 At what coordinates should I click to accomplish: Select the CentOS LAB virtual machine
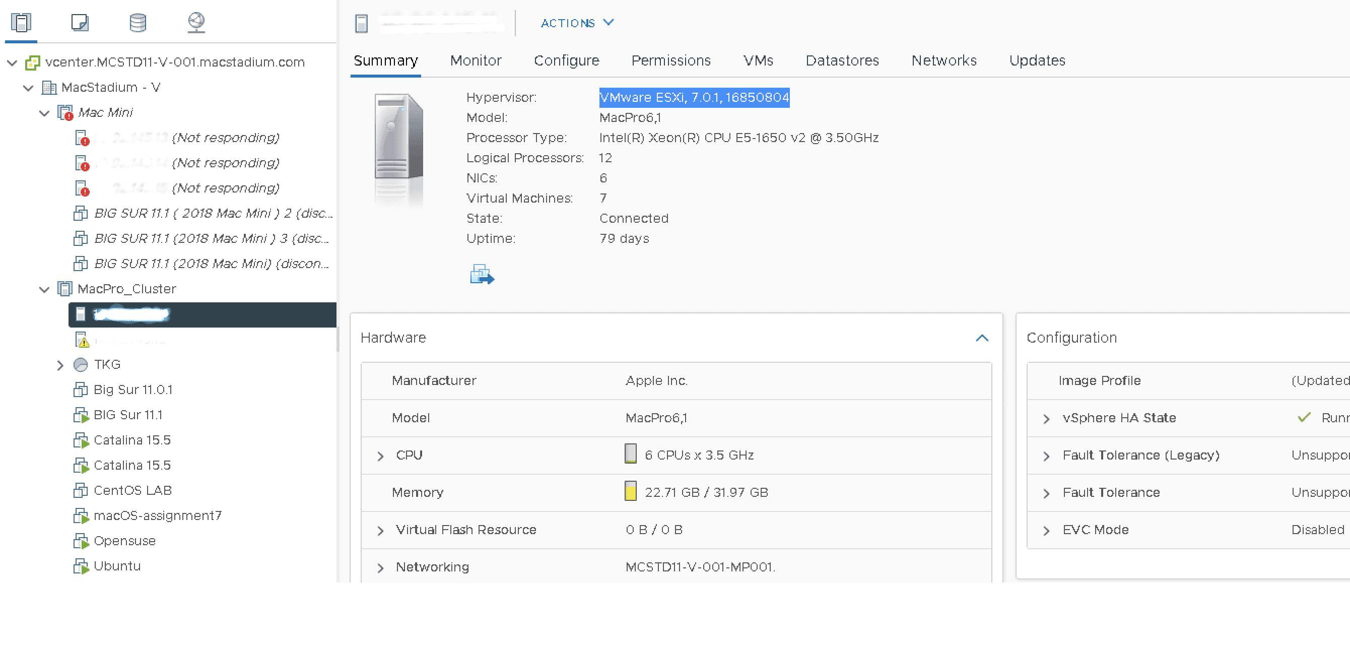coord(132,490)
